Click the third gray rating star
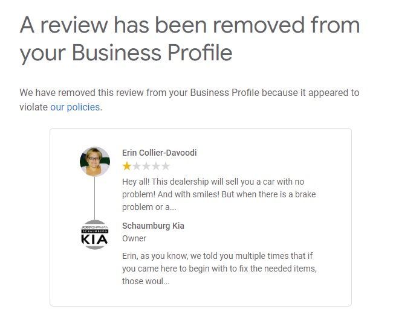The width and height of the screenshot is (396, 318). (x=146, y=166)
